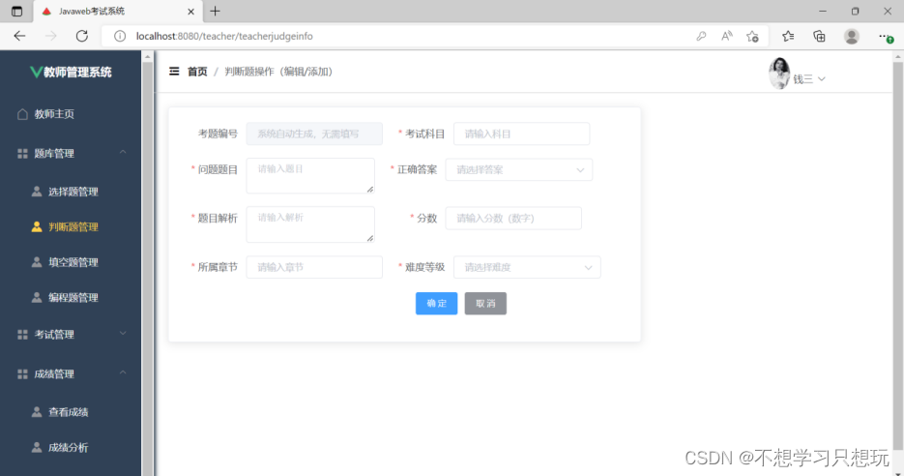This screenshot has width=904, height=476.
Task: Open password key icon in address bar
Action: click(x=701, y=36)
